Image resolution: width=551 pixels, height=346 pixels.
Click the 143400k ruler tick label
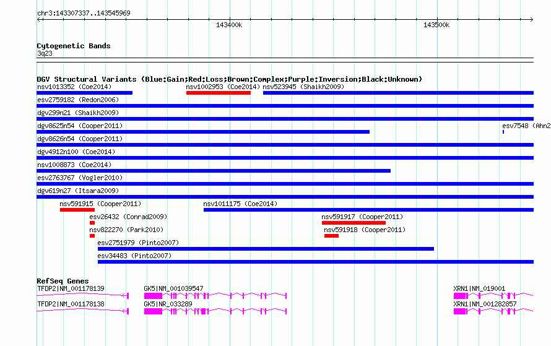(229, 25)
